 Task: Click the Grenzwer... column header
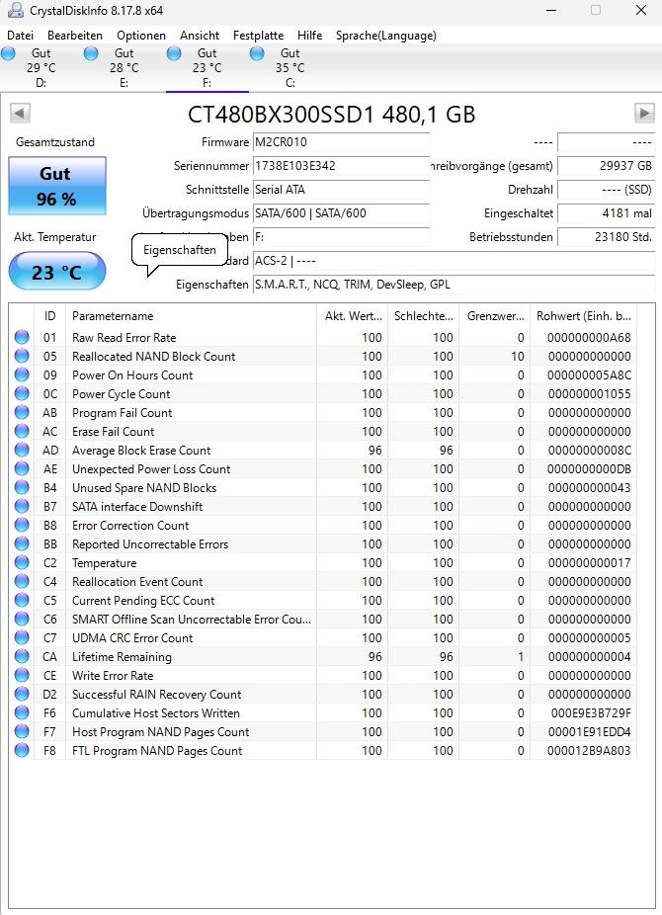pyautogui.click(x=495, y=315)
